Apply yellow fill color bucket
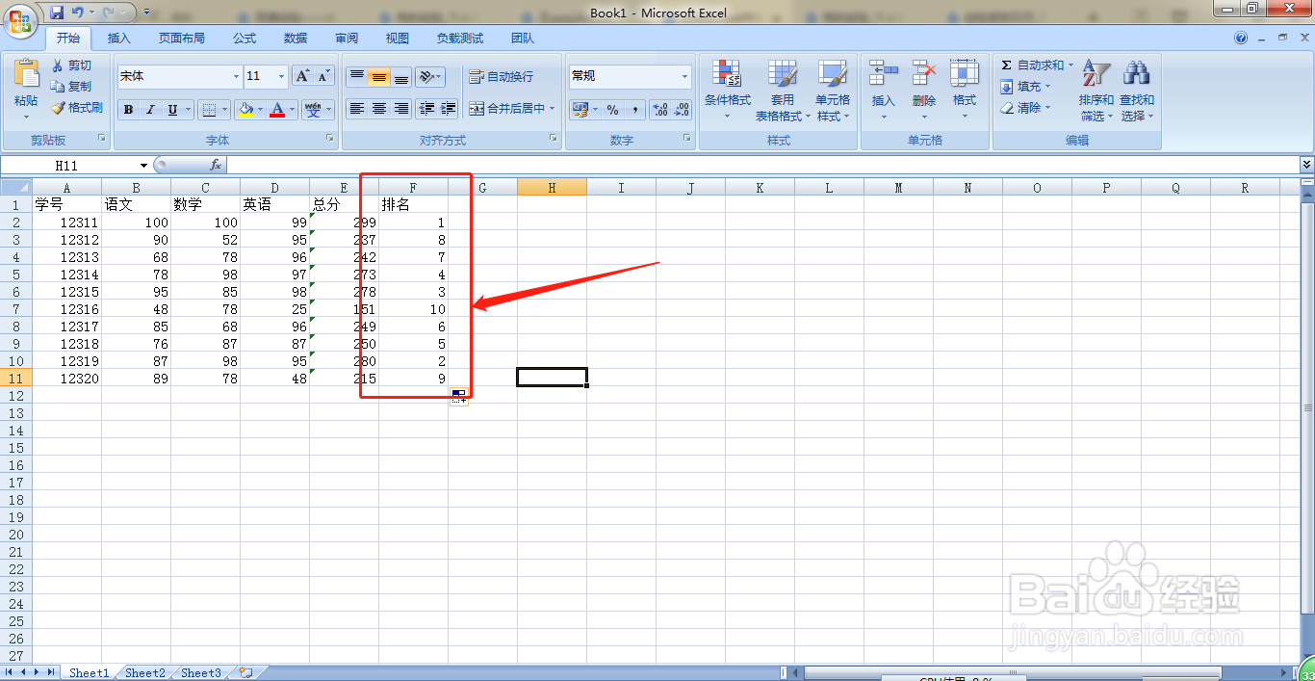Viewport: 1315px width, 681px height. 245,110
